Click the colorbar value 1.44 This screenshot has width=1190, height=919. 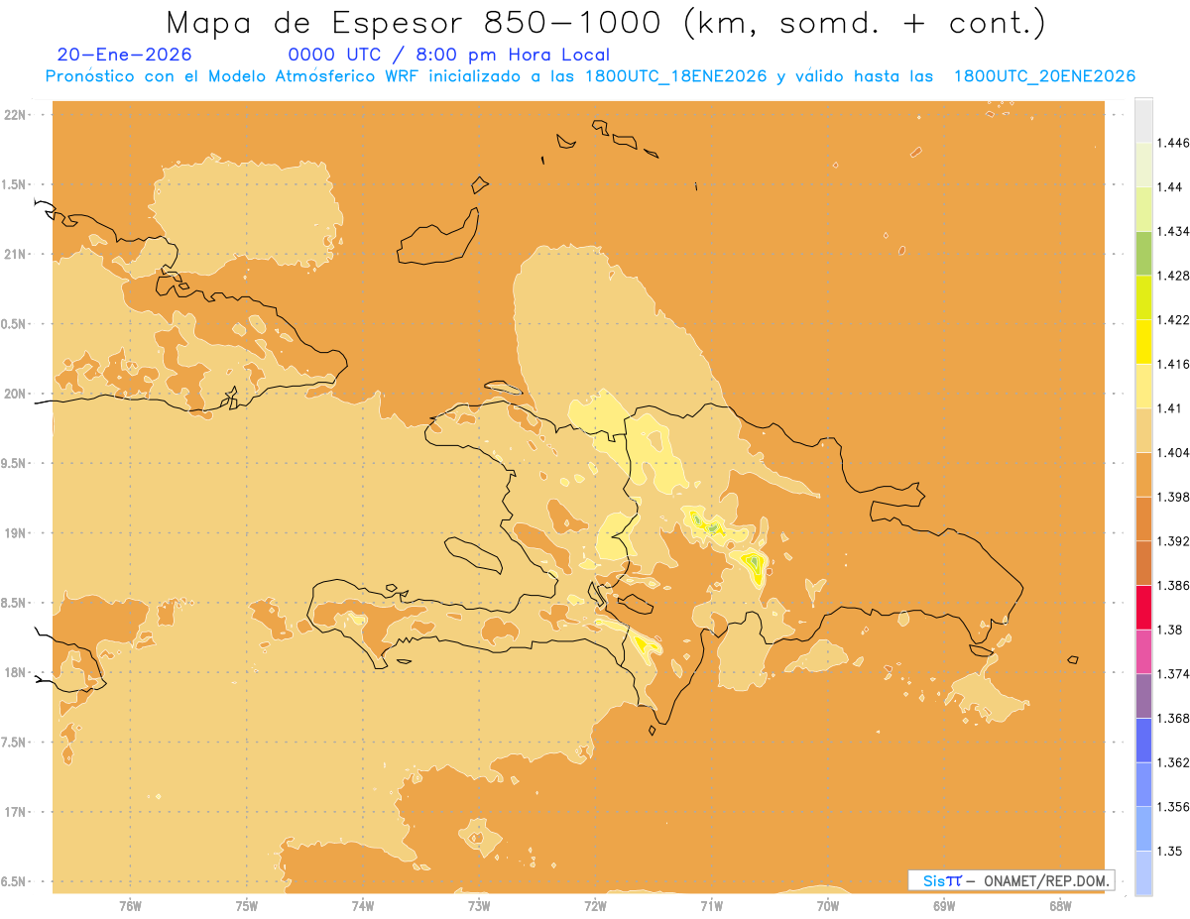click(1171, 186)
